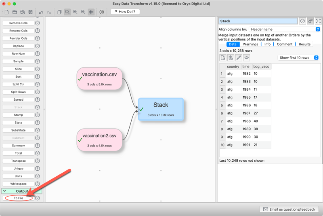Screen dimensions: 323x216
Task: Switch to the Warnings tab
Action: click(250, 44)
